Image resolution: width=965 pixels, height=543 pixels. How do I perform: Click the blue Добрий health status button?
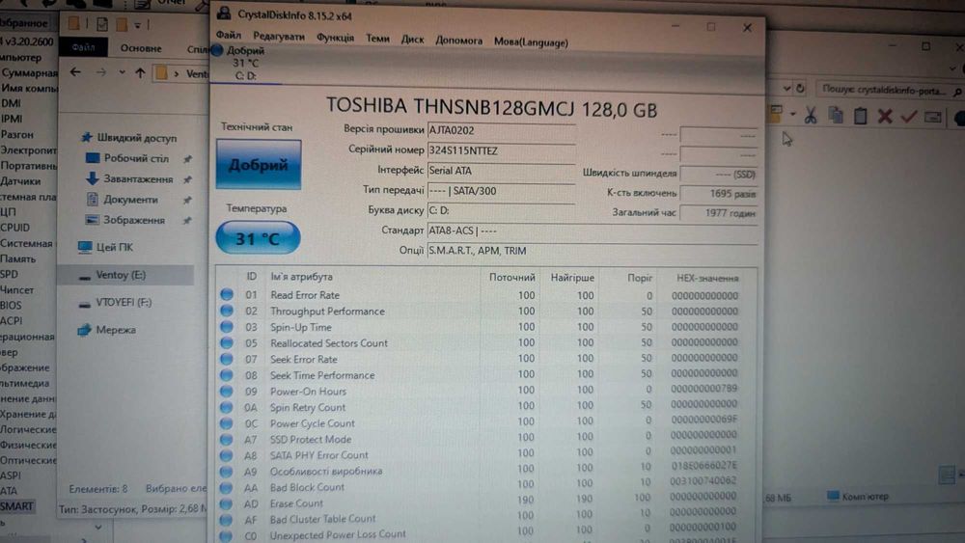[x=259, y=164]
